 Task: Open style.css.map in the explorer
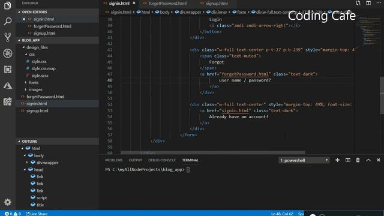[43, 68]
